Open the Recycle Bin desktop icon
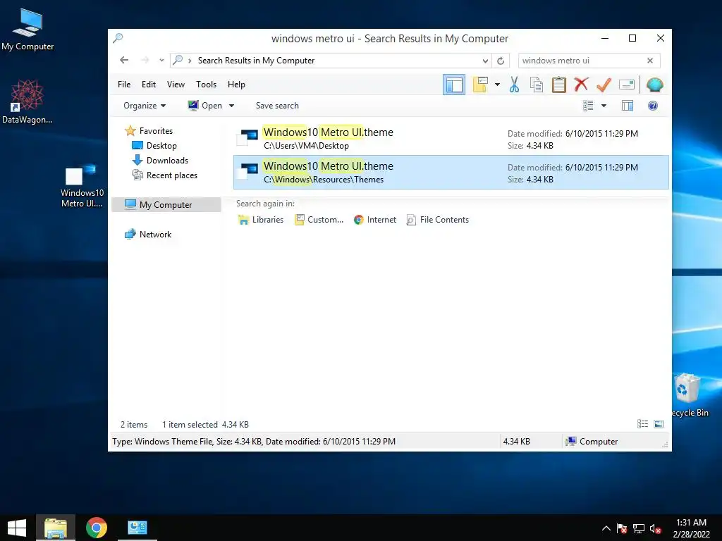Image resolution: width=722 pixels, height=541 pixels. (689, 396)
